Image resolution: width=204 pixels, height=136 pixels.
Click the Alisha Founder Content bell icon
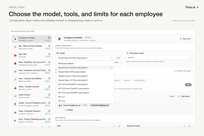pyautogui.click(x=15, y=88)
